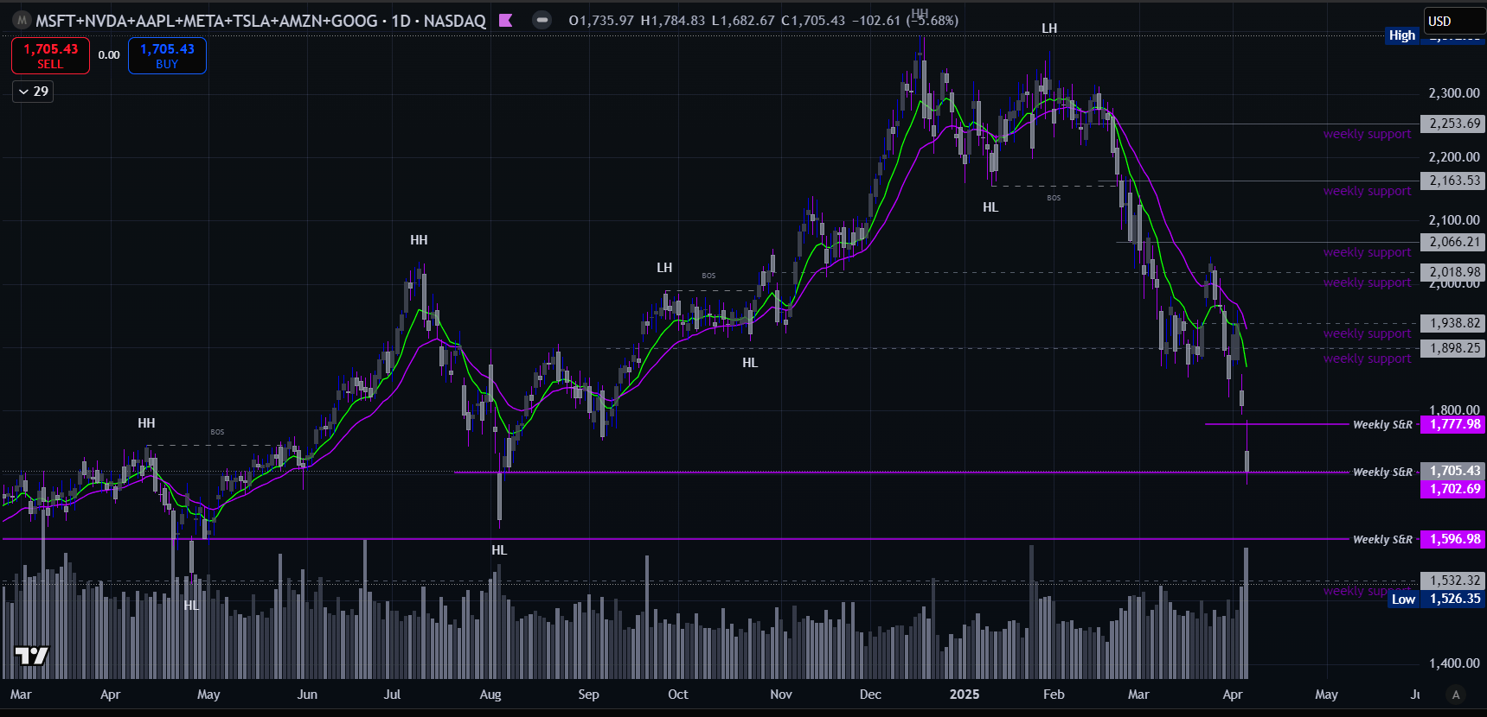Select the 1,938.82 price tag

1453,323
